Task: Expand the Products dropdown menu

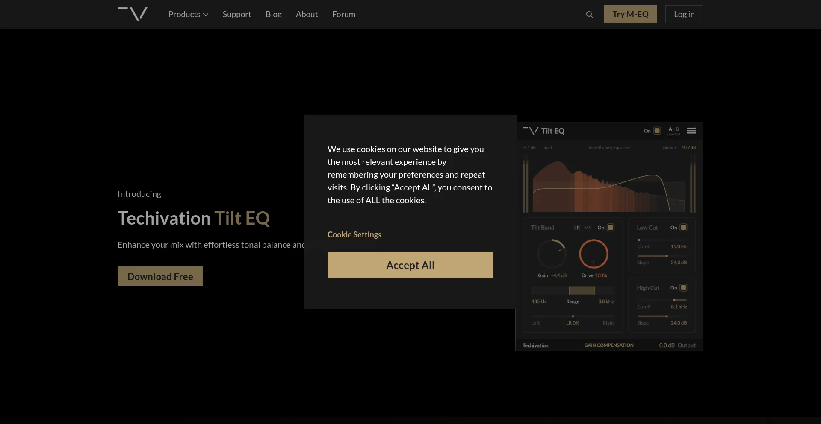Action: click(188, 14)
